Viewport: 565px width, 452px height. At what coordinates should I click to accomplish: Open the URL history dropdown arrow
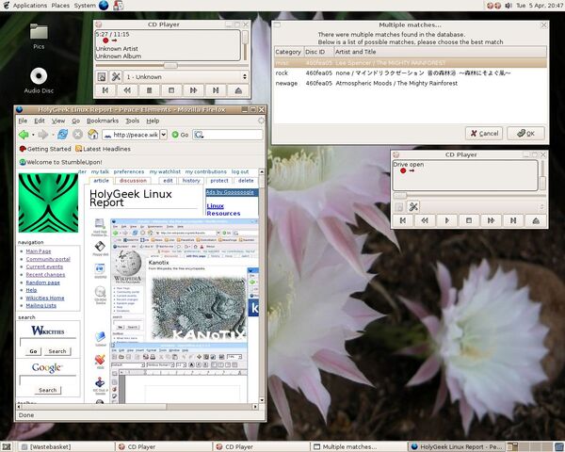[x=163, y=135]
